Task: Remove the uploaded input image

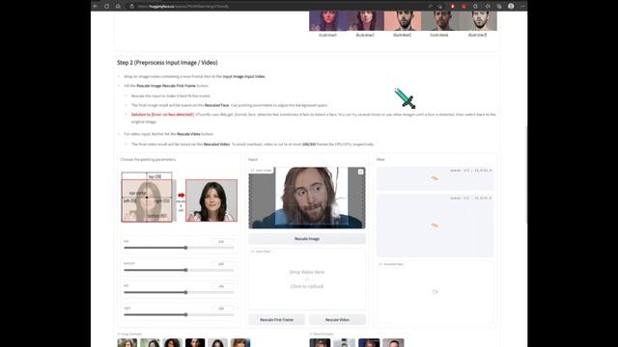Action: (360, 172)
